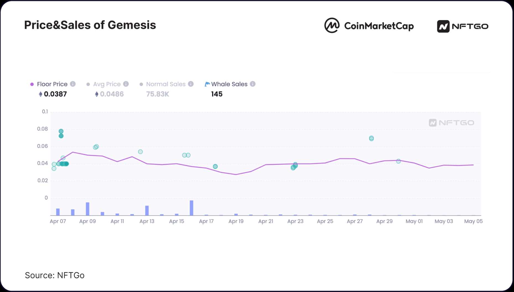This screenshot has width=514, height=292.
Task: Toggle the Whale Sales legend label
Action: (229, 84)
